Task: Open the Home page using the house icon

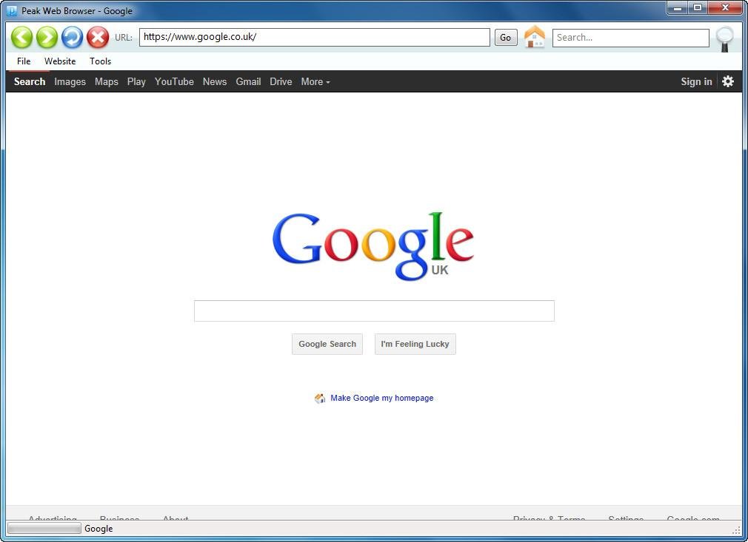Action: (535, 36)
